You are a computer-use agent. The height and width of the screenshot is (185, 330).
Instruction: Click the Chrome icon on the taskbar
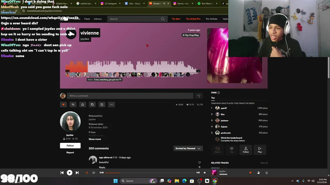click(215, 181)
